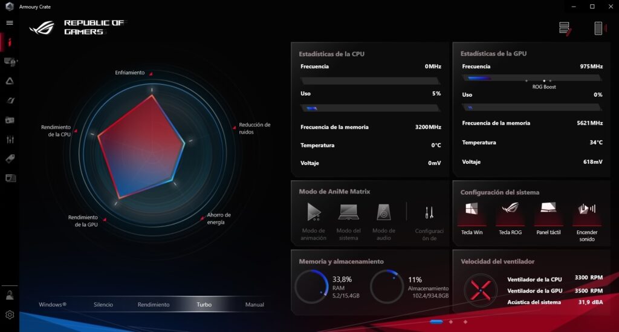Click the ROG eye logo at top
Viewport: 619px width, 332px height.
(42, 28)
